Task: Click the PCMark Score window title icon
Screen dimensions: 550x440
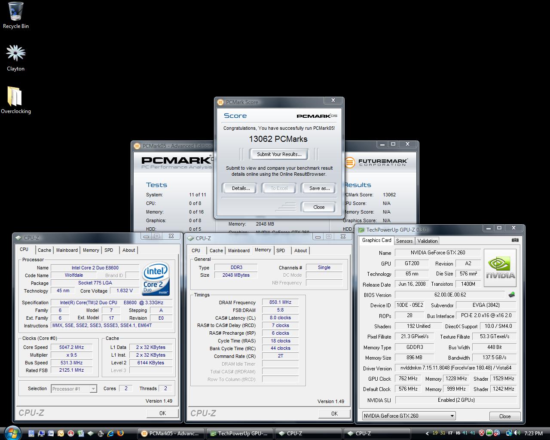Action: tap(221, 102)
